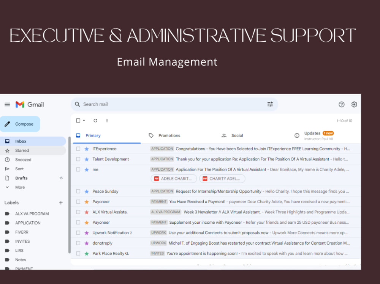Select the donotreply email checkbox
This screenshot has height=284, width=380.
point(78,243)
